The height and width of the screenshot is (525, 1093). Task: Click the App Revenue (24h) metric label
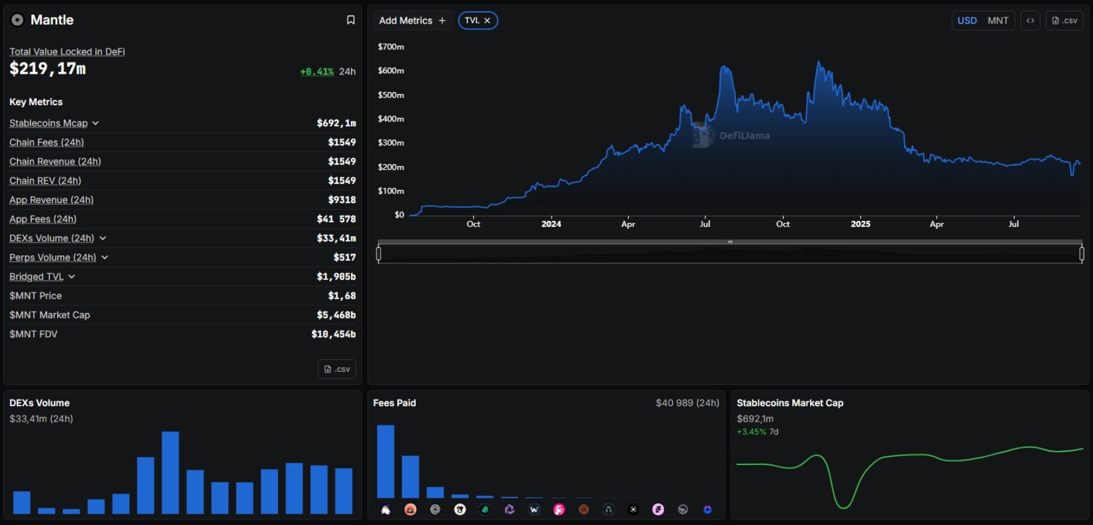pos(52,200)
